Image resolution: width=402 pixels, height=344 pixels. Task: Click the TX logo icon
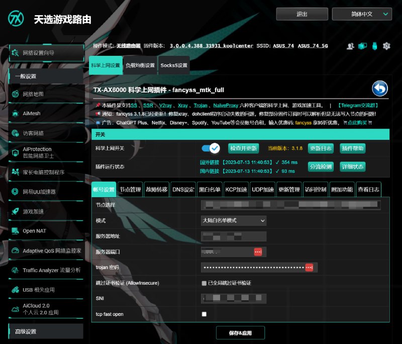pos(16,19)
